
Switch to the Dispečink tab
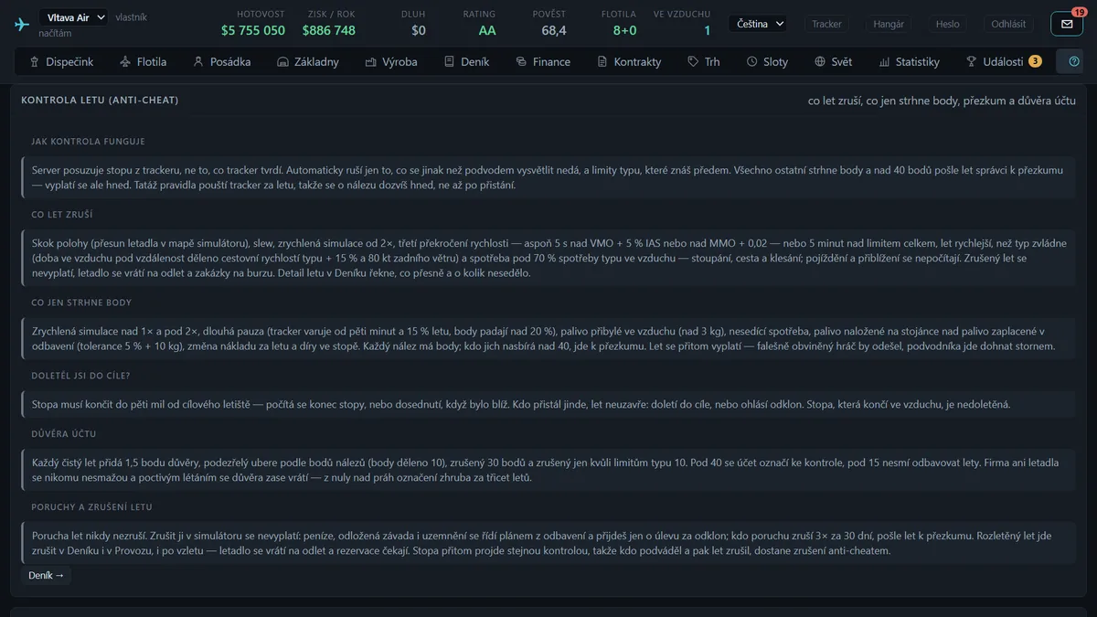coord(61,61)
